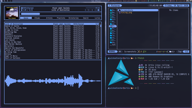Viewport: 192px width, 108px height.
Task: Toggle single mode in the music player
Action: (88, 10)
